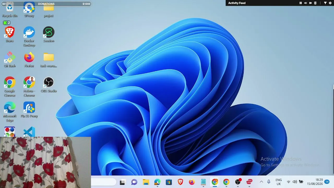
Task: Select the Brave browser desktop shortcut
Action: 10,34
